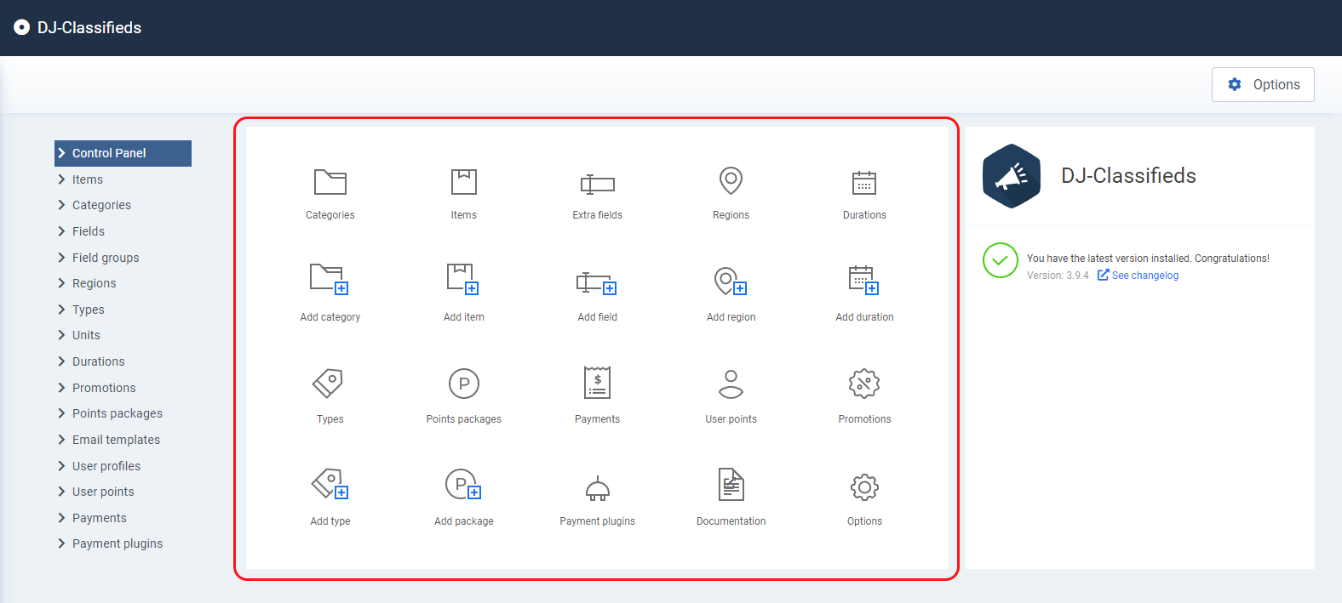This screenshot has width=1342, height=603.
Task: Click the green checkmark status icon
Action: pos(1001,260)
